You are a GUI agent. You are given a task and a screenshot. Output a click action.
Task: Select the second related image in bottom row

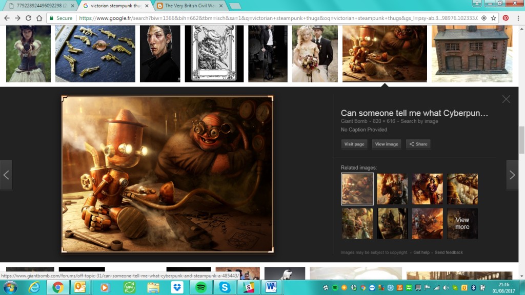click(x=392, y=223)
